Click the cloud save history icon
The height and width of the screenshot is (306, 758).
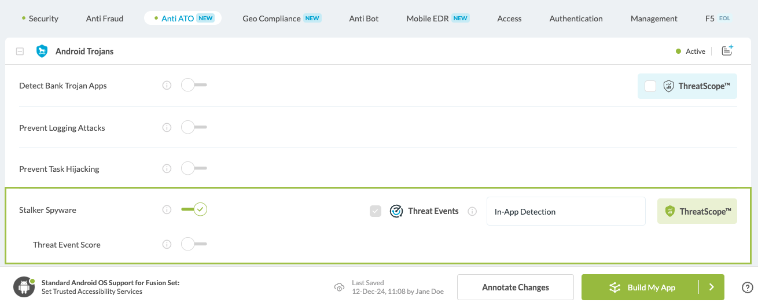(x=339, y=287)
